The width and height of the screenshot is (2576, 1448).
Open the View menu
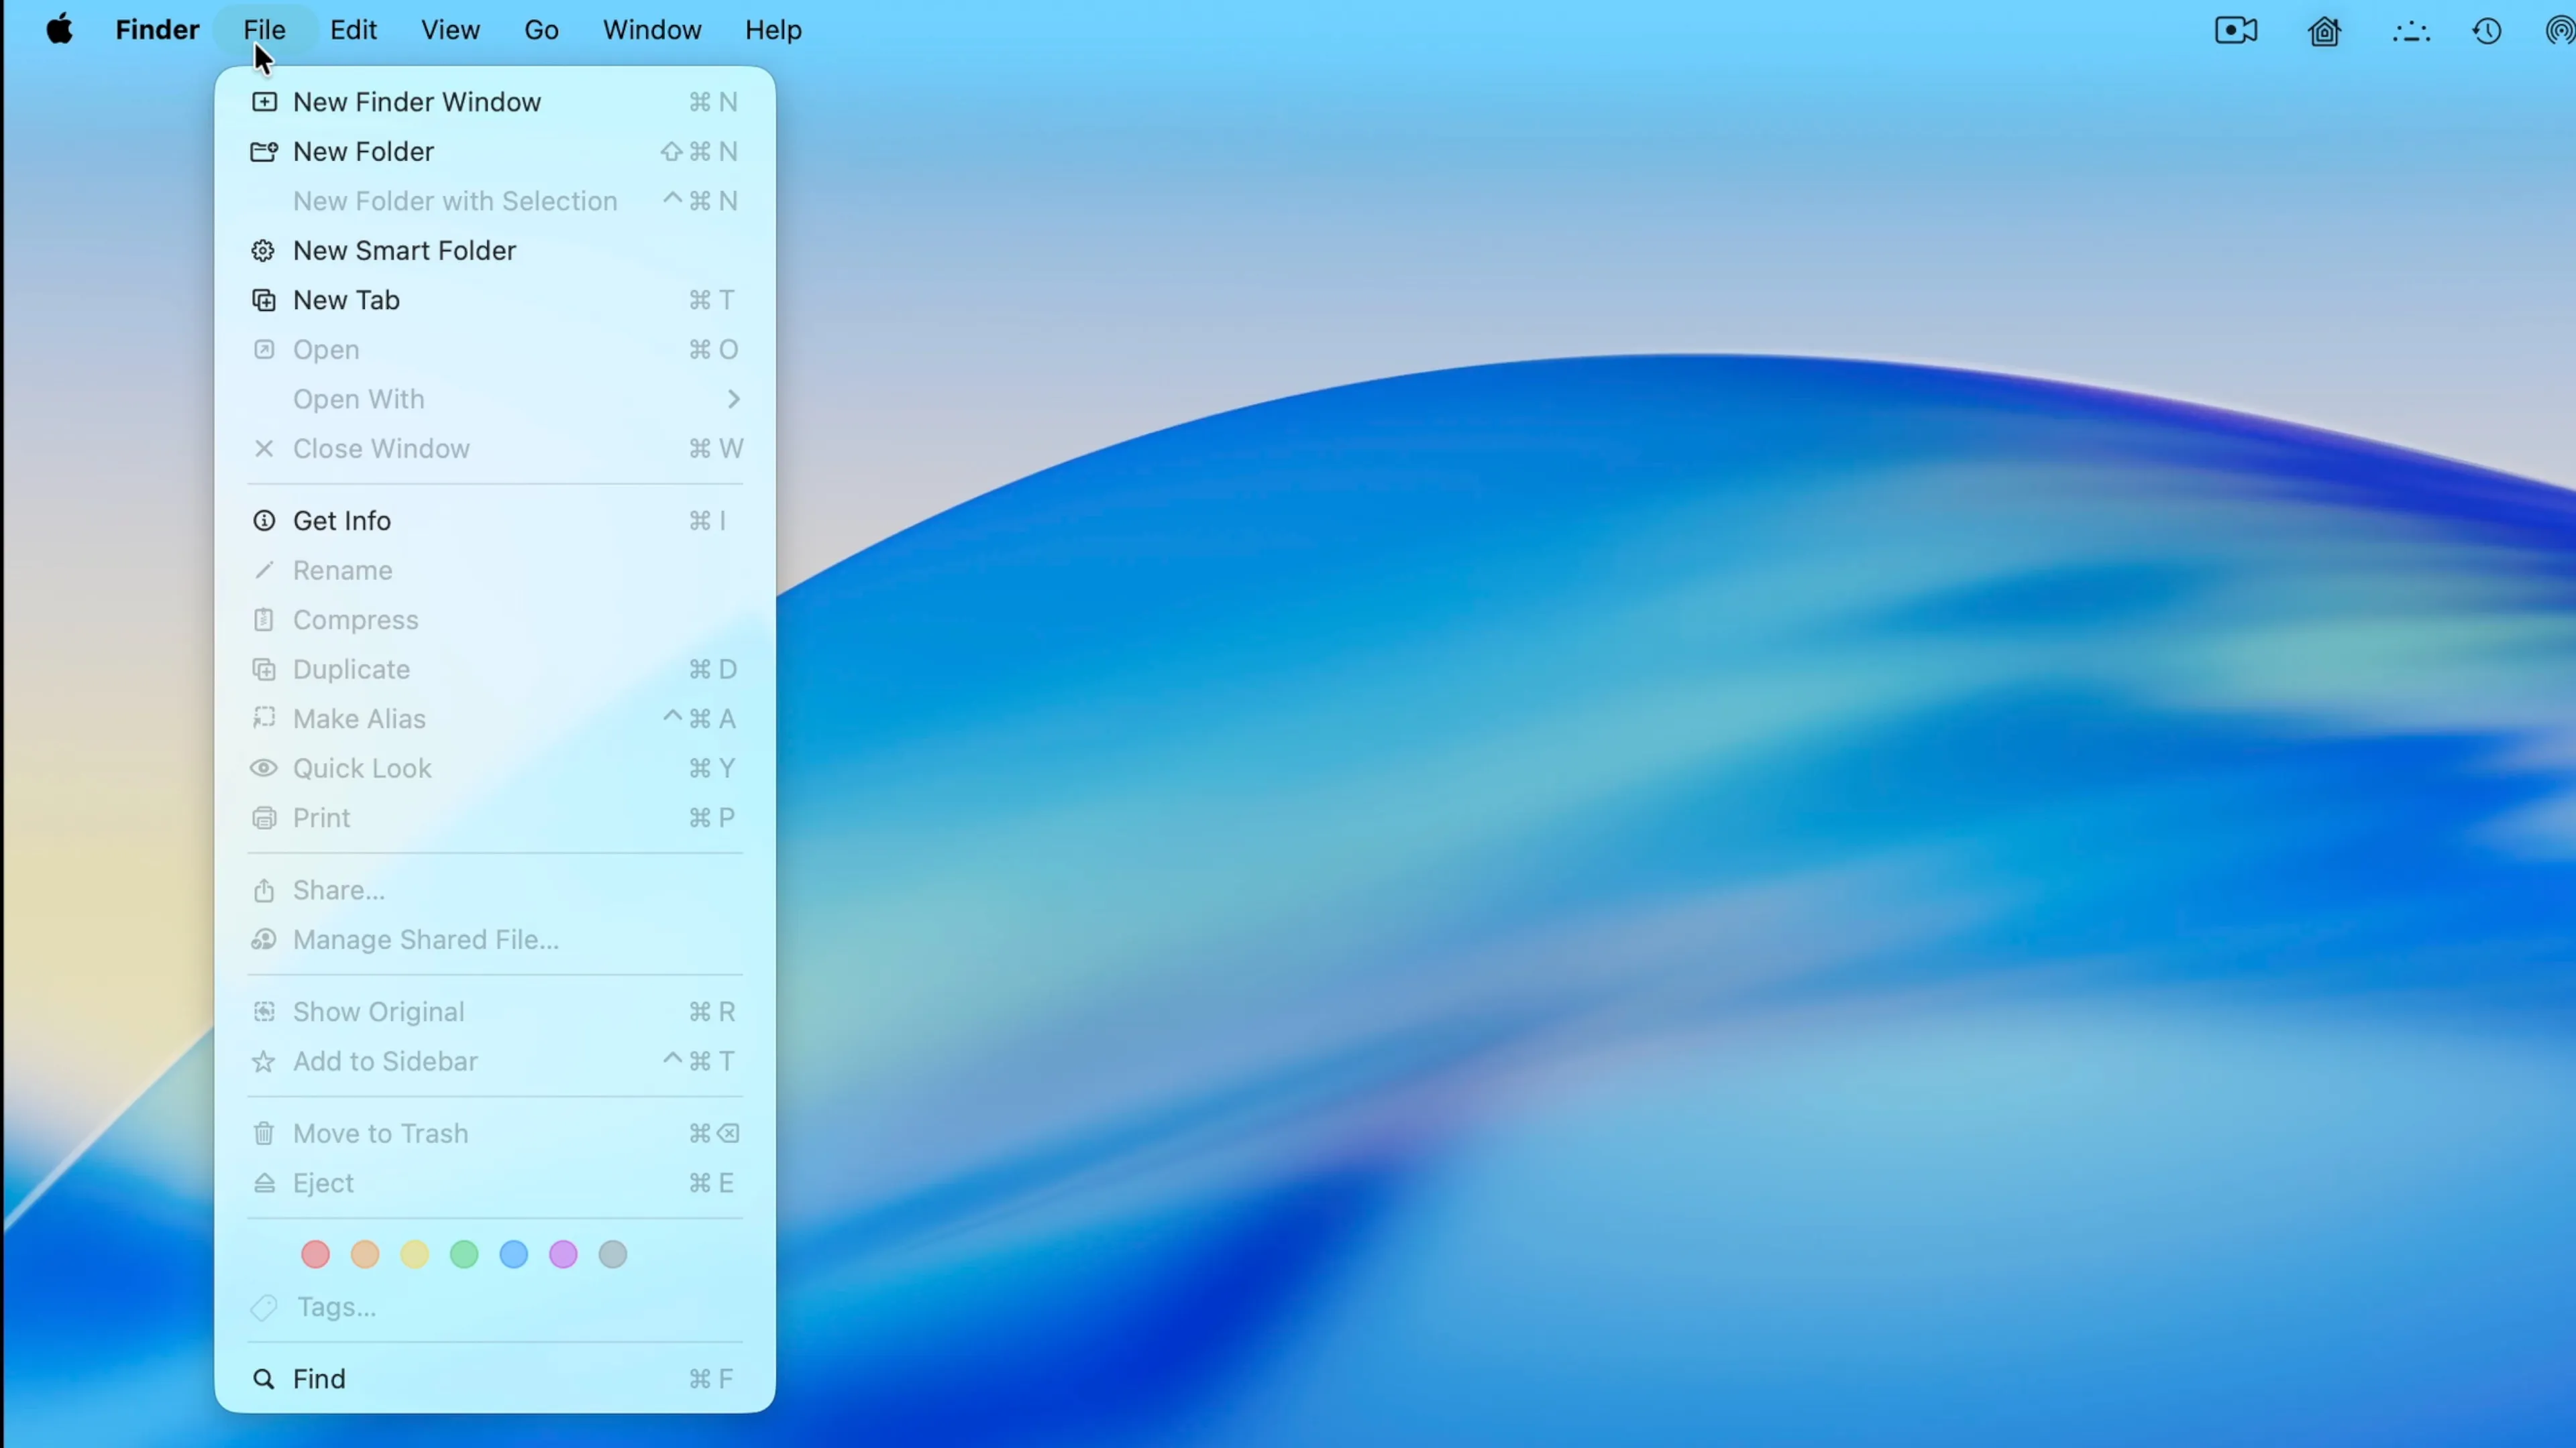click(450, 30)
